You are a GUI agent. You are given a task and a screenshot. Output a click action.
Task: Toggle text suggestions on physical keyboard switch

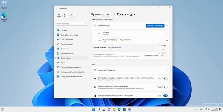click(165, 79)
